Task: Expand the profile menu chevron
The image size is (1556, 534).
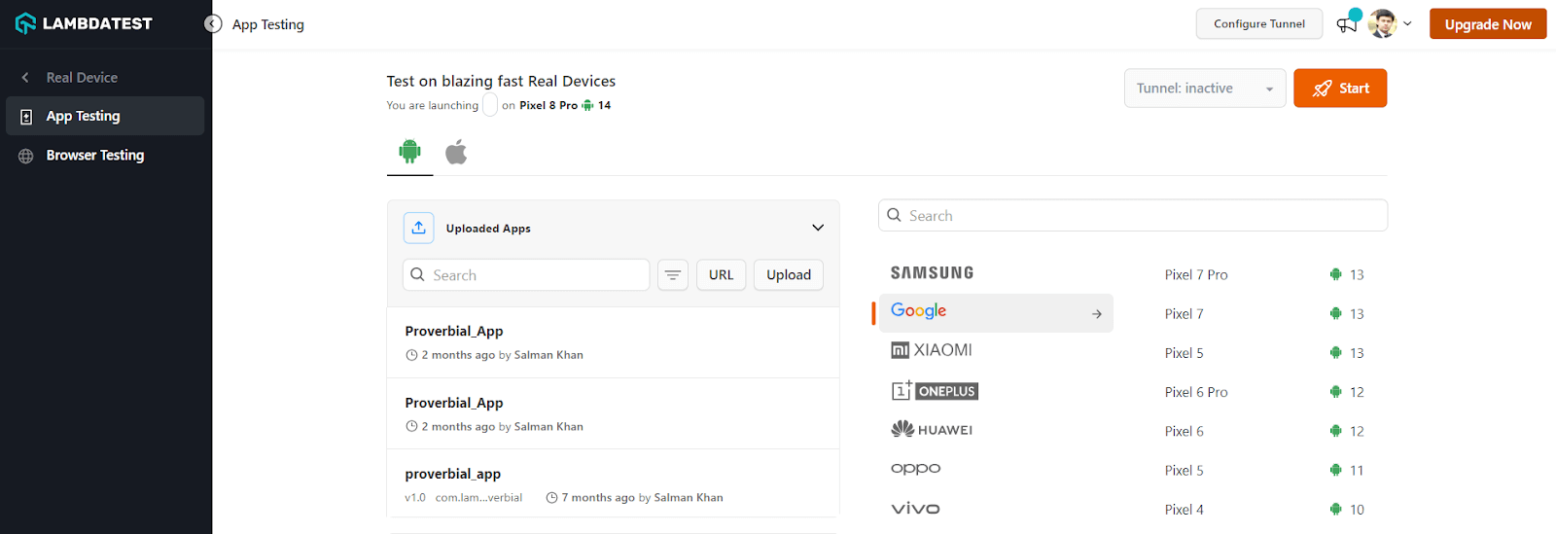Action: (x=1407, y=23)
